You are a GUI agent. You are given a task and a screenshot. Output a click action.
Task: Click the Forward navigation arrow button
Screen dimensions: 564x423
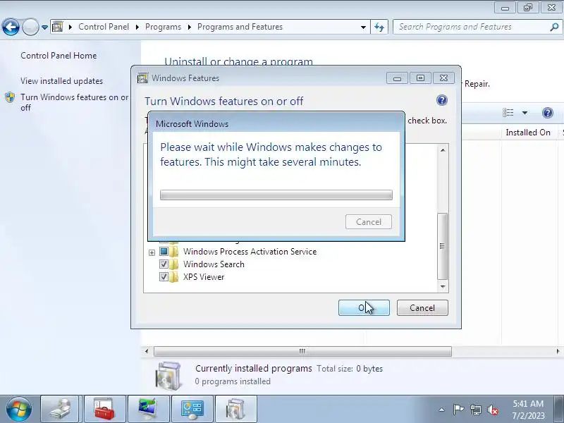click(30, 27)
